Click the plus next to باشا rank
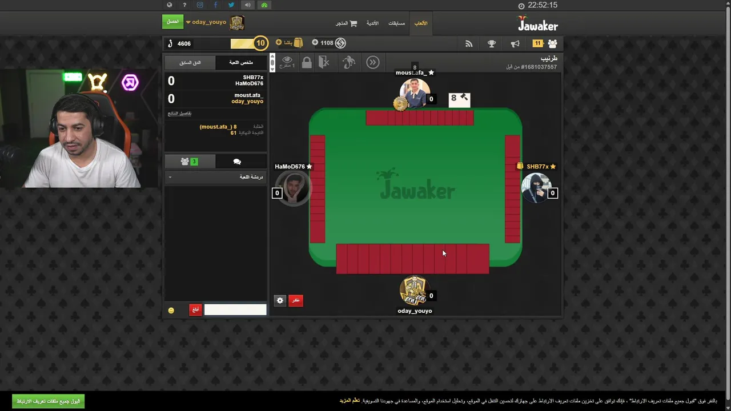The height and width of the screenshot is (411, 731). (279, 43)
